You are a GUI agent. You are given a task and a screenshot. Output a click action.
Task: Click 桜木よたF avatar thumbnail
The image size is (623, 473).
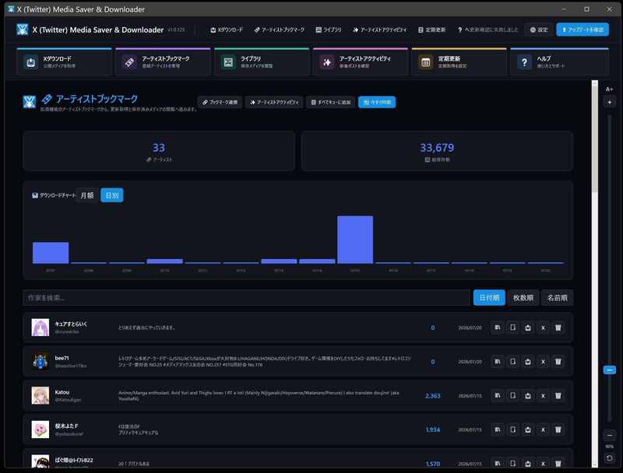tap(40, 429)
